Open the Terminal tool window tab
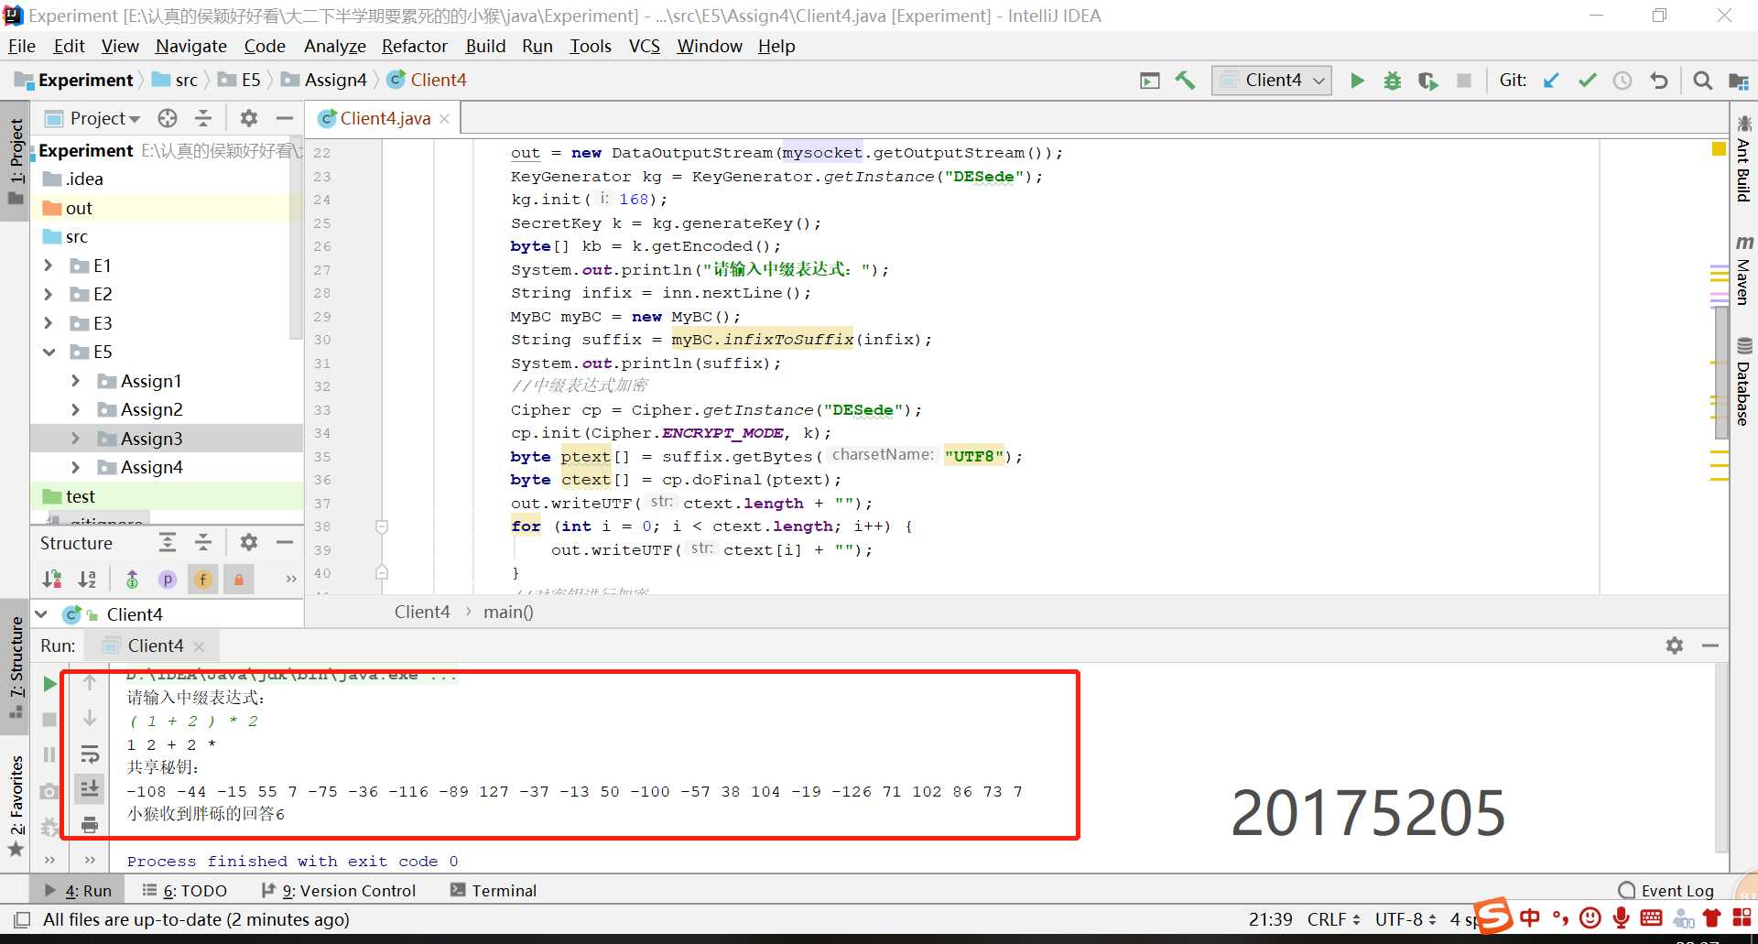1758x944 pixels. pyautogui.click(x=494, y=891)
